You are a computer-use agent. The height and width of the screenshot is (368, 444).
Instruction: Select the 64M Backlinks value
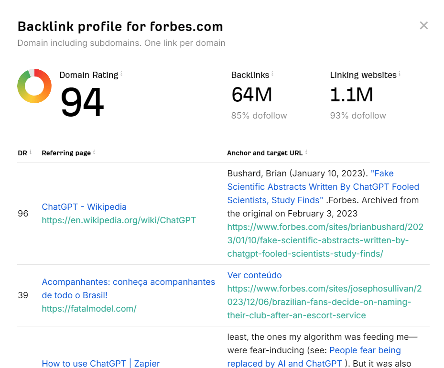(251, 95)
